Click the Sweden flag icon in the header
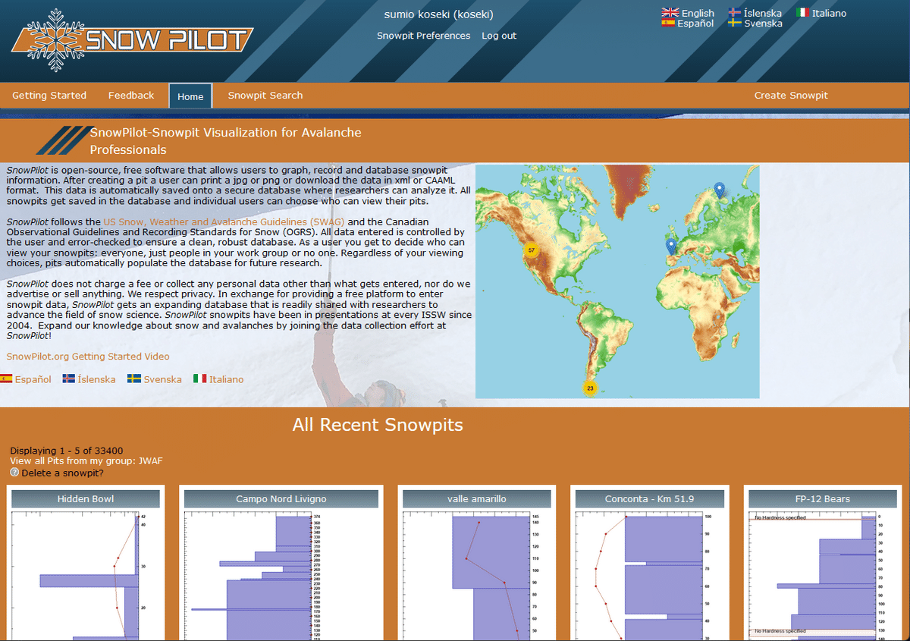Screen dimensions: 910x641 734,24
